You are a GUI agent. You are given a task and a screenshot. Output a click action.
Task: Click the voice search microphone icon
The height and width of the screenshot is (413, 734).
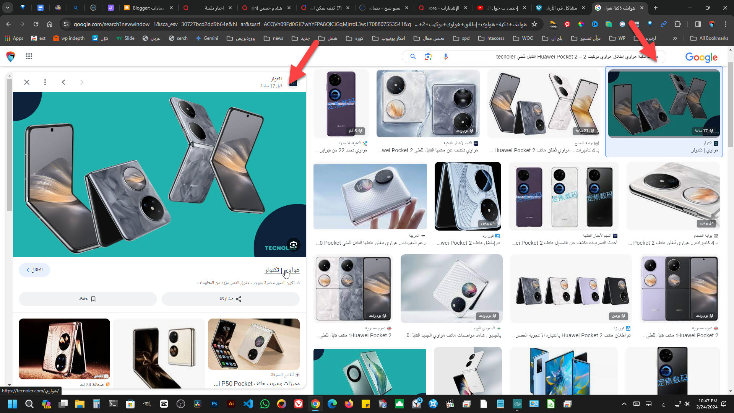(x=445, y=57)
